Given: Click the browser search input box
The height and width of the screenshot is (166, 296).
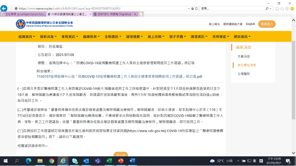Looking at the screenshot, I should (x=233, y=9).
